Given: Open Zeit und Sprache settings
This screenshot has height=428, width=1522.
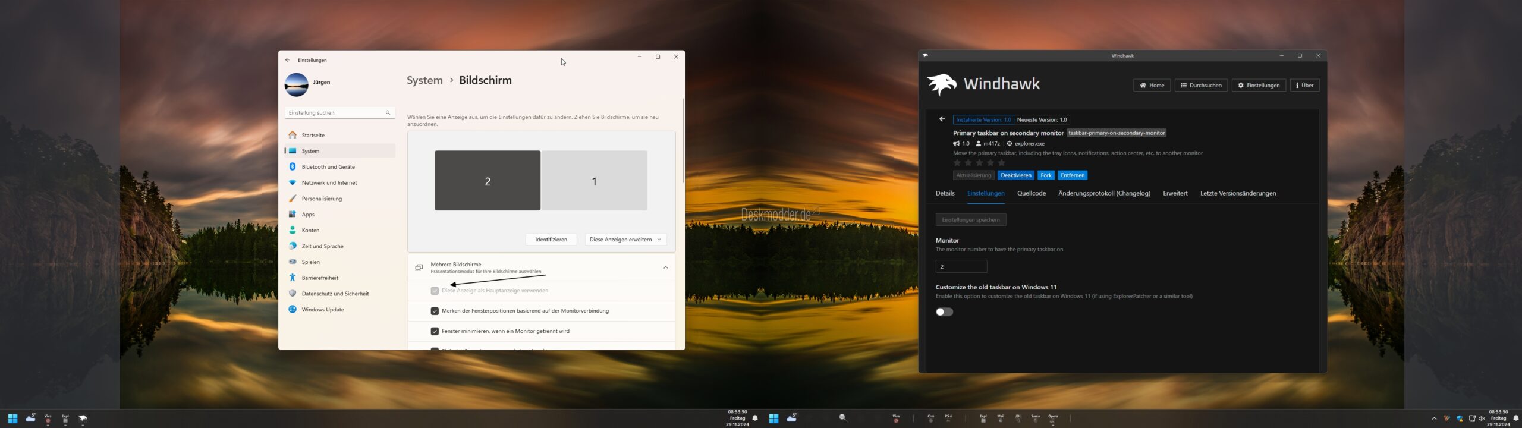Looking at the screenshot, I should tap(340, 246).
